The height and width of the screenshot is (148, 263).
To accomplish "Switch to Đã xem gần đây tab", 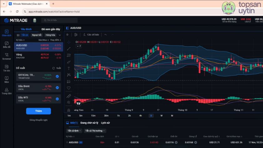I will 51,29.
